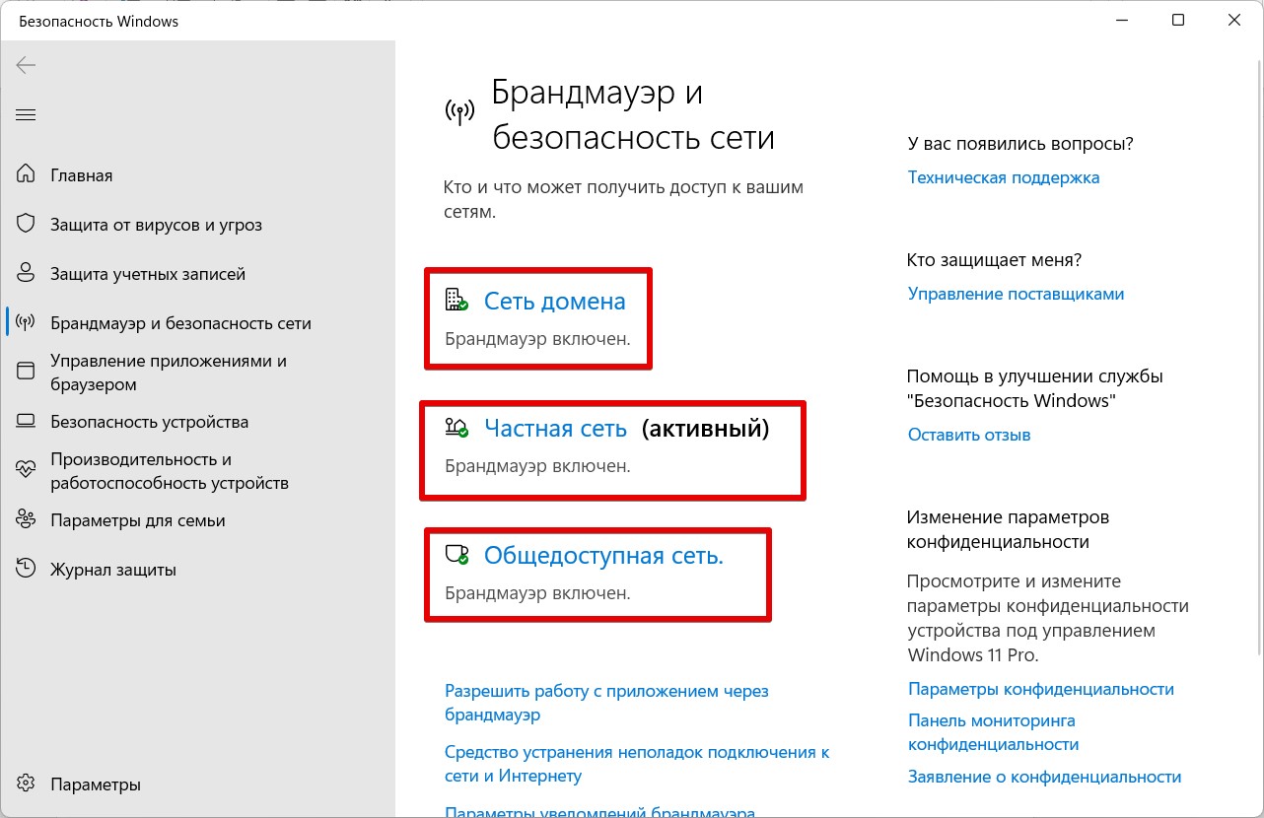Click the family icon for family options
Viewport: 1264px width, 818px height.
(x=27, y=519)
